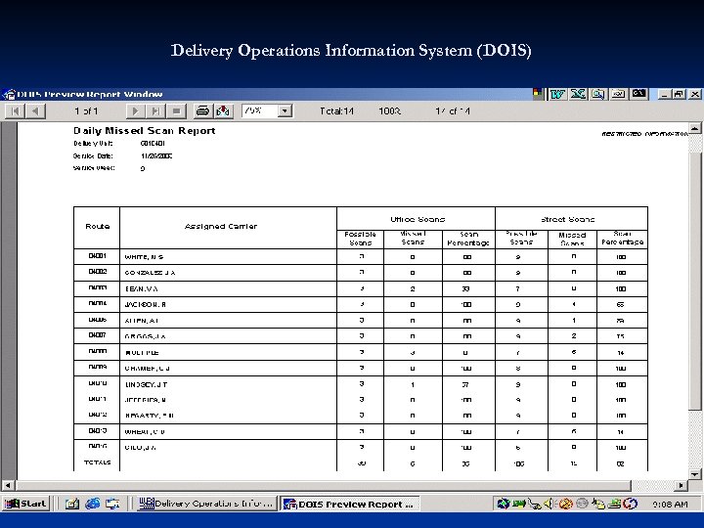Screen dimensions: 704x528
Task: Restore the DOIS Preview Report window
Action: click(680, 94)
